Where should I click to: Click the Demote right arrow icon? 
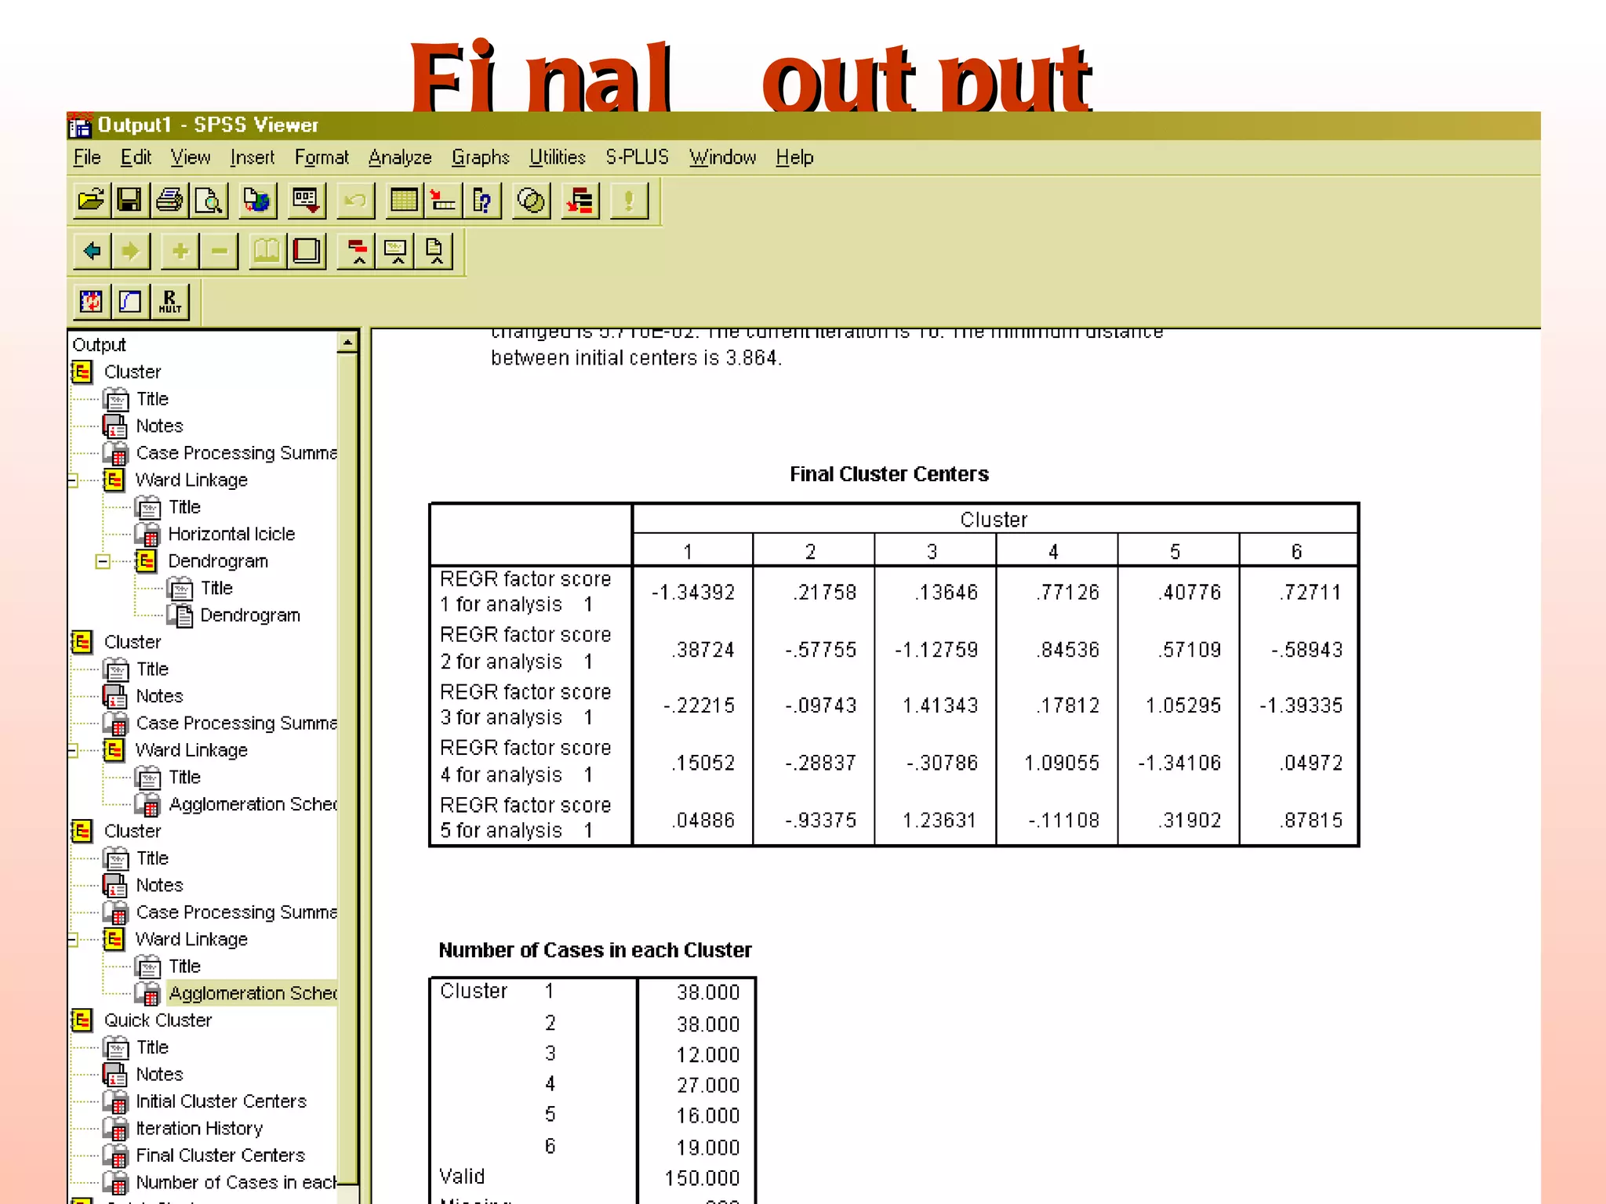pyautogui.click(x=130, y=252)
